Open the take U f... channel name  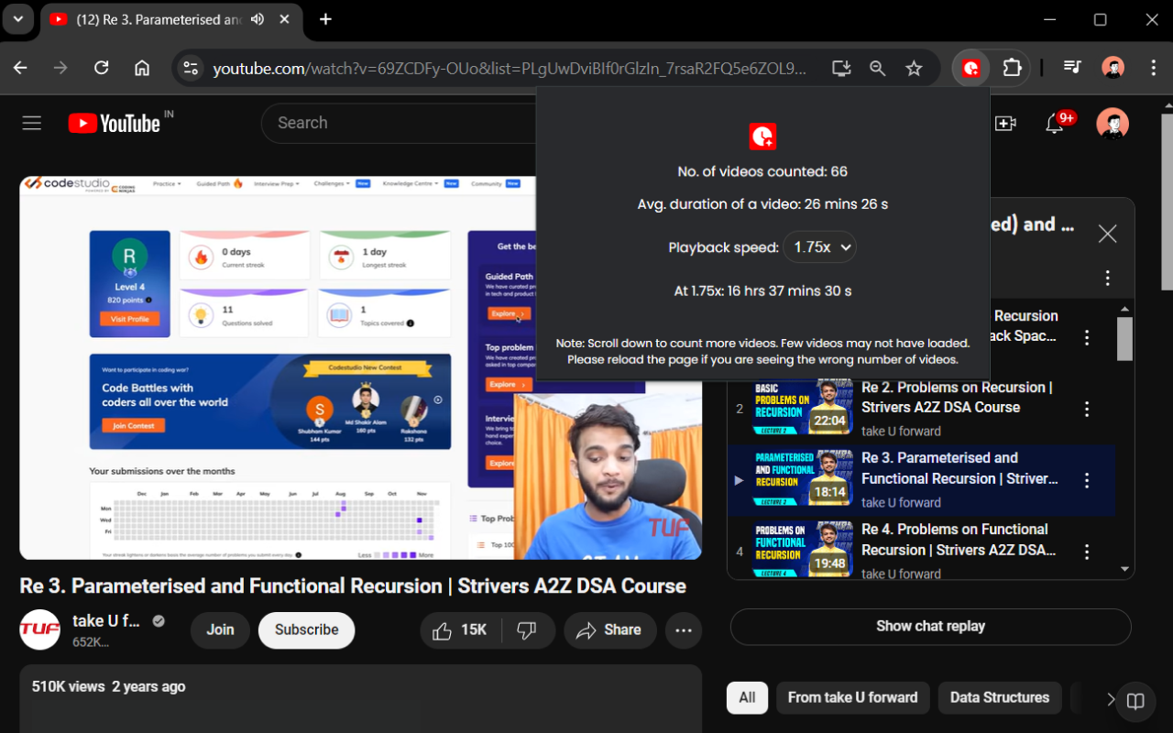[106, 621]
